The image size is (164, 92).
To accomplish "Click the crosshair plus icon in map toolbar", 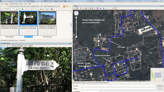I will click(x=113, y=8).
